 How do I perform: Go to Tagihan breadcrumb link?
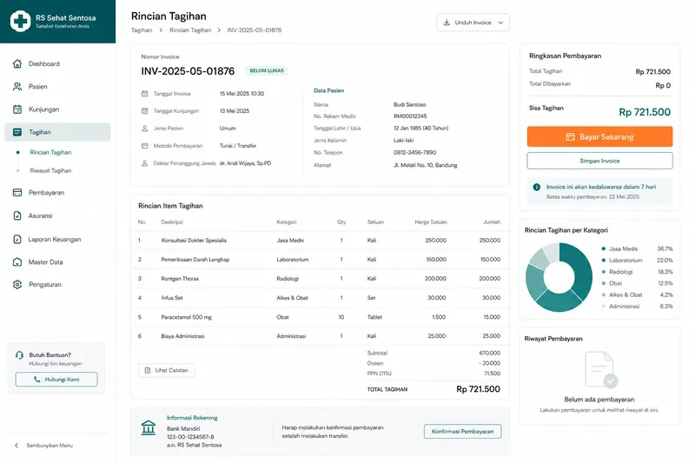(142, 30)
